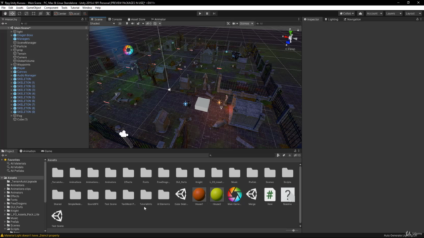Switch to the Animator tab
Screen dimensions: 424x238
(x=158, y=19)
